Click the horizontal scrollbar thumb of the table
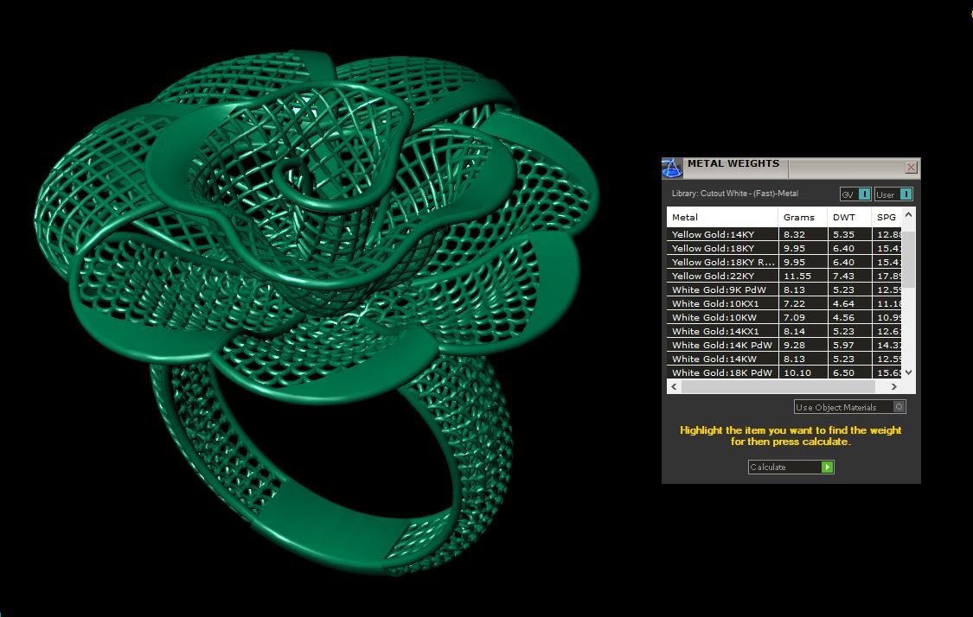 click(778, 386)
